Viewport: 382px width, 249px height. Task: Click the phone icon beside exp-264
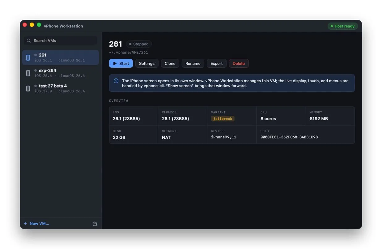point(28,73)
